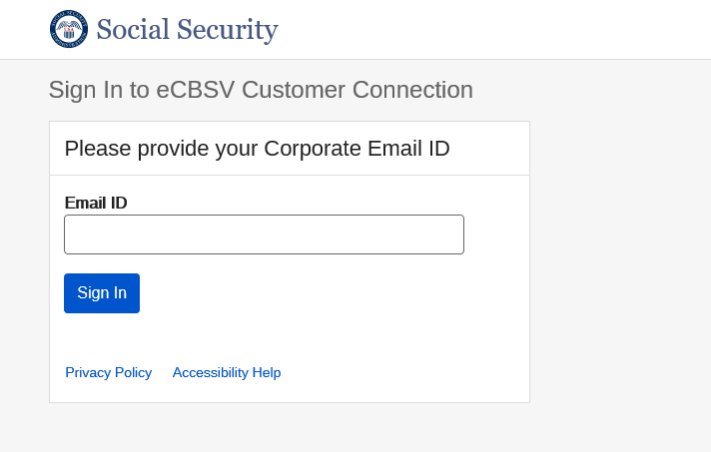This screenshot has width=711, height=452.
Task: Click "Please provide your" in the card heading
Action: [161, 149]
